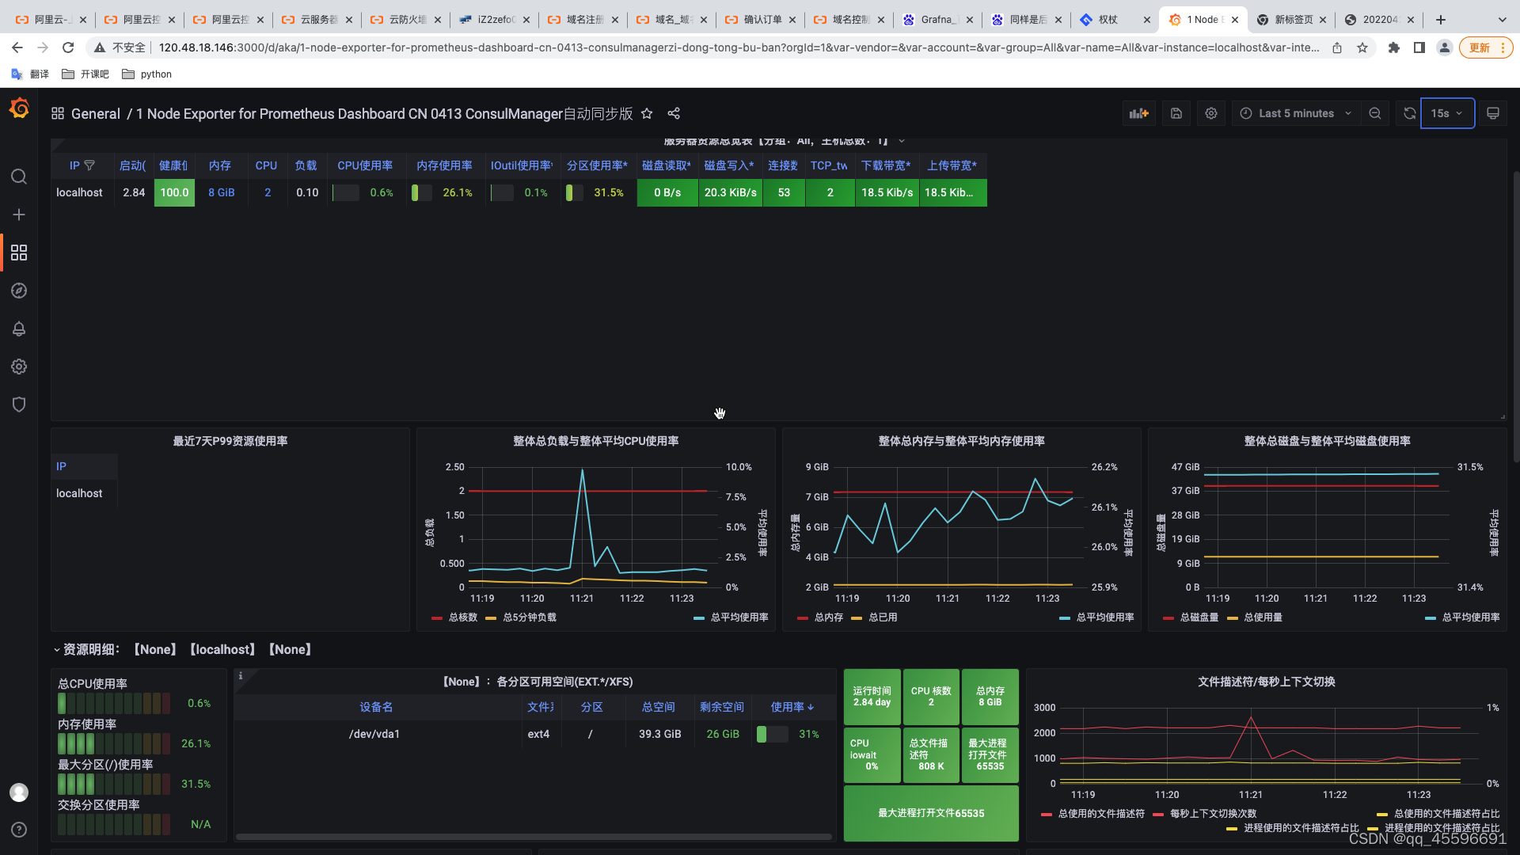Expand the overview table title chevron
Screen dimensions: 1520x855
tap(902, 141)
